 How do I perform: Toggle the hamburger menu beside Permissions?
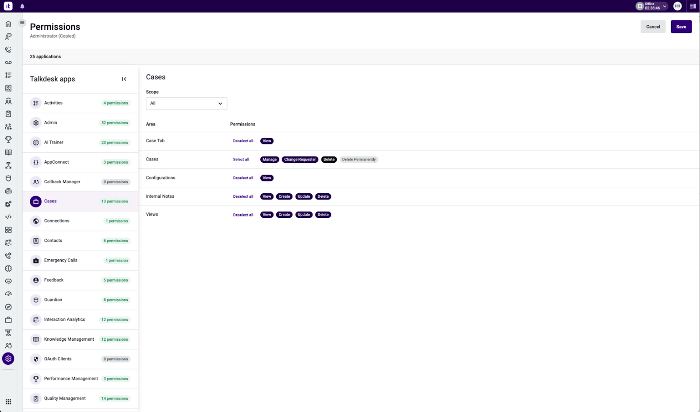coord(22,23)
